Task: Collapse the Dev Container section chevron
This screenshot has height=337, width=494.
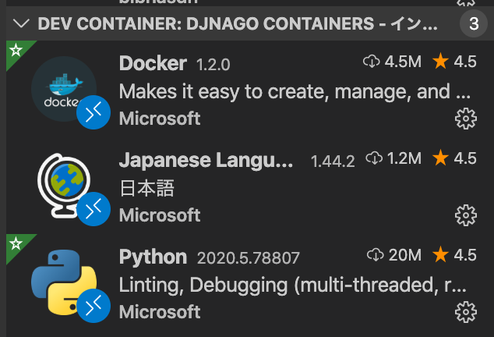Action: [x=21, y=23]
